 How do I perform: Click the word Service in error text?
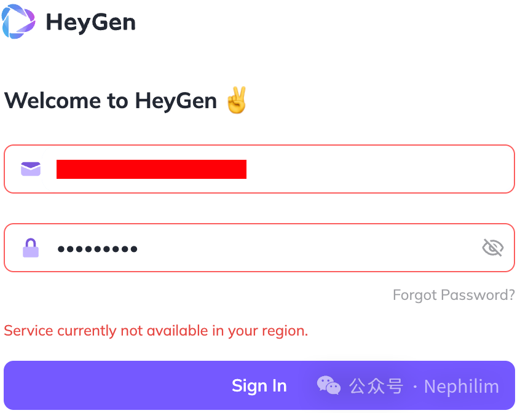coord(28,331)
